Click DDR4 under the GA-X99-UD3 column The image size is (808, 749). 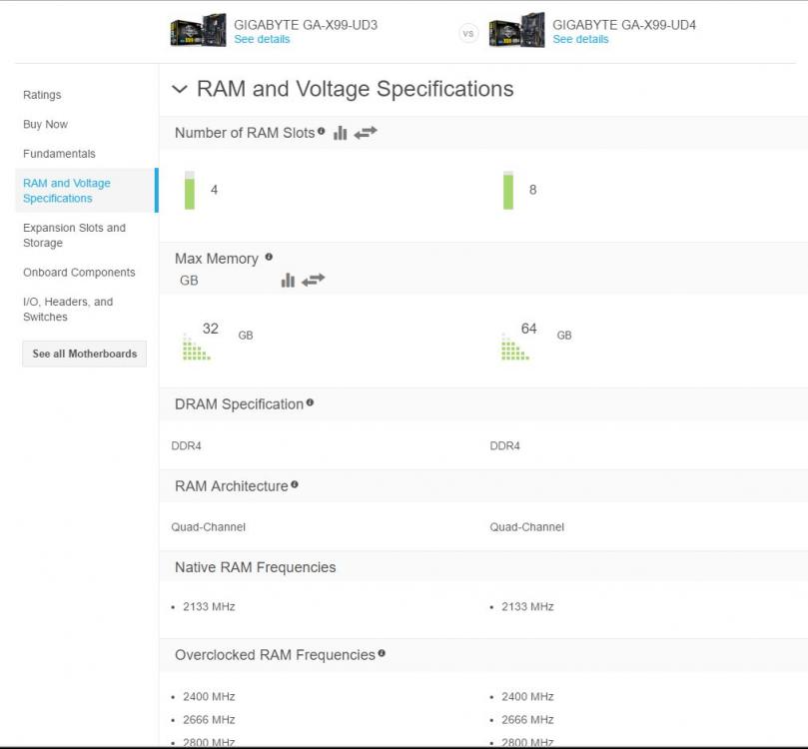186,445
